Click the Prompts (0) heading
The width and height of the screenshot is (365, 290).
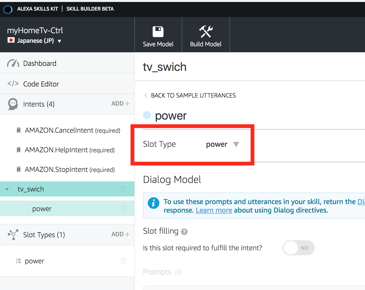pos(162,272)
